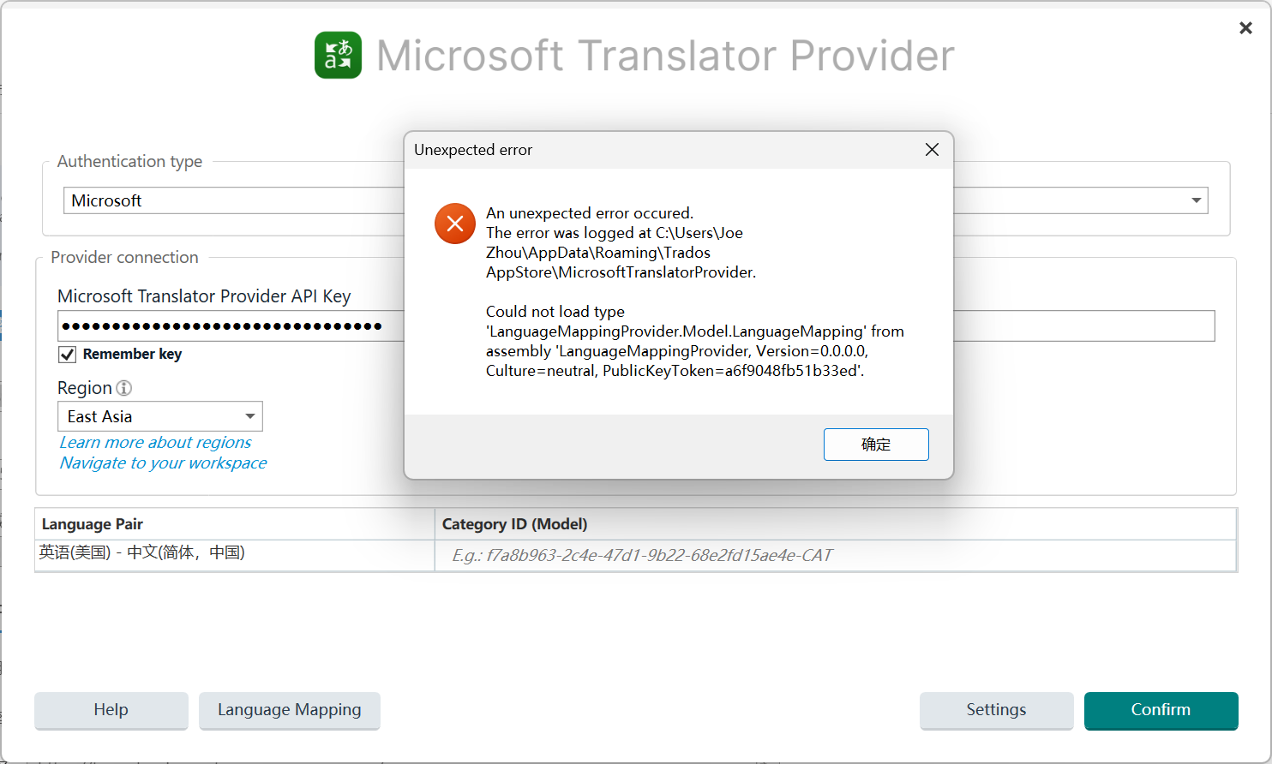Click the Microsoft Translator Provider logo icon
1272x764 pixels.
click(x=338, y=56)
